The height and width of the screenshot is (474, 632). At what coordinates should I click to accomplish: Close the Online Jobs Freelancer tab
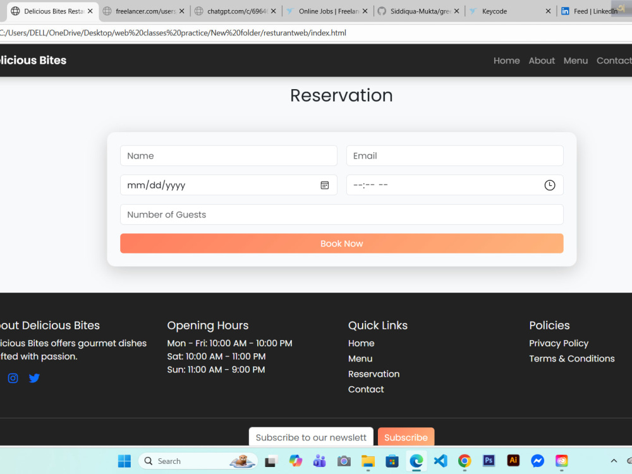point(365,11)
